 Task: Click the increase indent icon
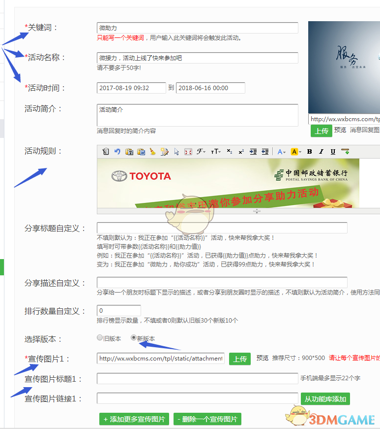tap(253, 152)
